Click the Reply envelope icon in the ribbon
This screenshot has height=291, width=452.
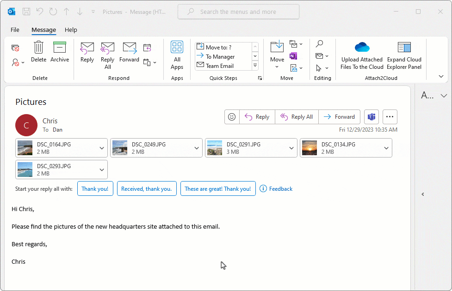pyautogui.click(x=87, y=48)
